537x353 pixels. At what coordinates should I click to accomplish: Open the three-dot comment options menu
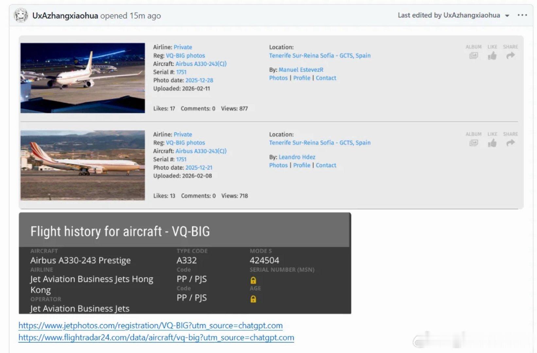(522, 15)
